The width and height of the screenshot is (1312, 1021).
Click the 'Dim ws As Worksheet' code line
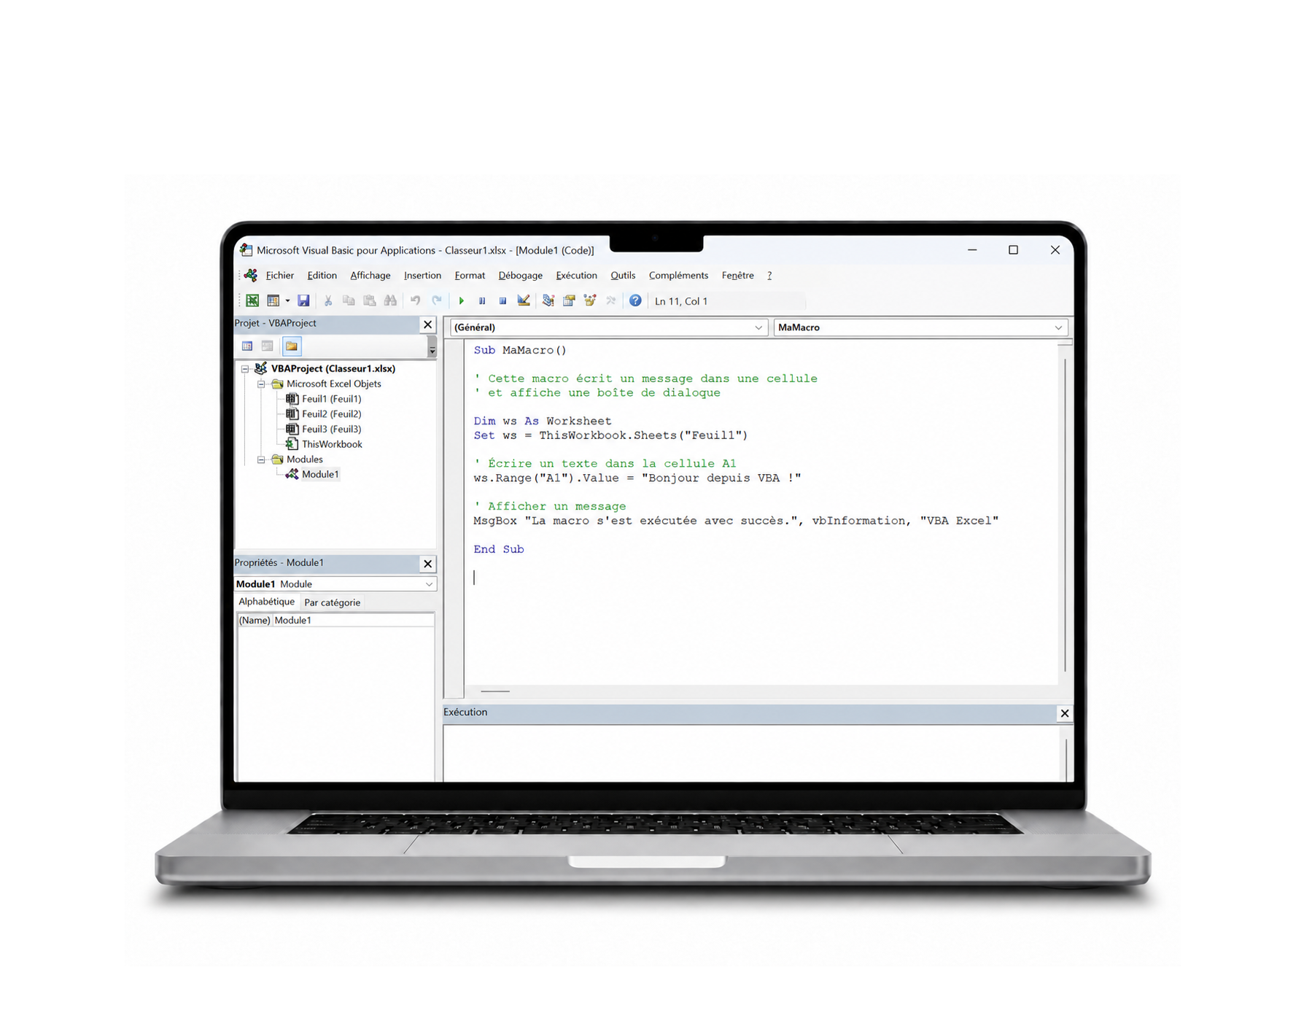tap(543, 422)
